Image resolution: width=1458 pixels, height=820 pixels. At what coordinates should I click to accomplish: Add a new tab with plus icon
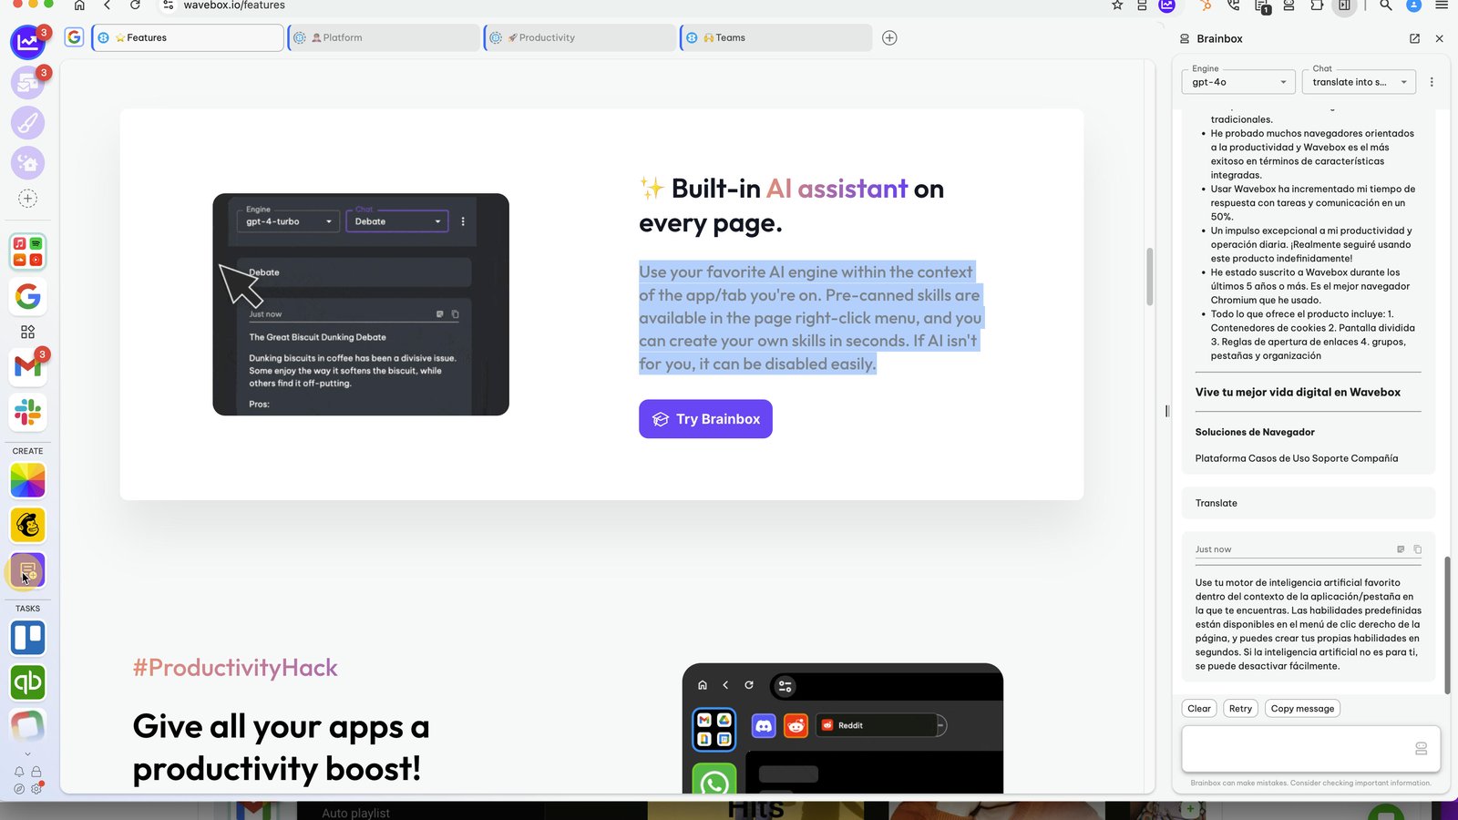(889, 37)
